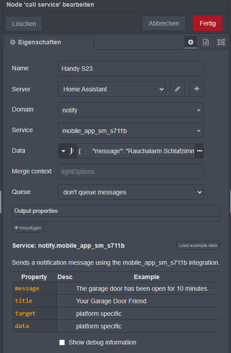231x353 pixels.
Task: Click Load example data button
Action: click(x=198, y=245)
